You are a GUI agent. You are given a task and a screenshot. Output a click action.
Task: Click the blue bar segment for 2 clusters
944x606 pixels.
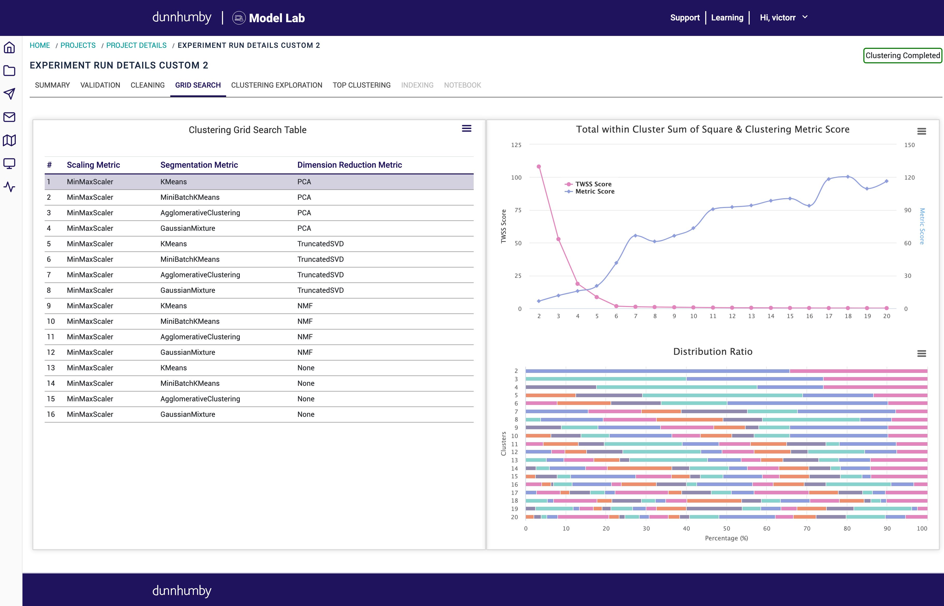(657, 371)
